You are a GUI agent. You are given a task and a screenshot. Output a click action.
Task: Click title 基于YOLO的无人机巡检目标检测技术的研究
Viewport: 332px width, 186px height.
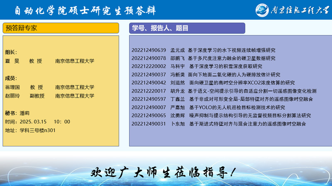237,107
